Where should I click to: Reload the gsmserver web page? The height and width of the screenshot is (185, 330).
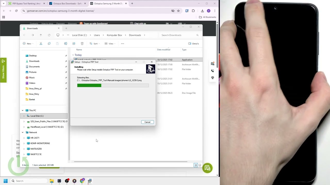tap(16, 11)
